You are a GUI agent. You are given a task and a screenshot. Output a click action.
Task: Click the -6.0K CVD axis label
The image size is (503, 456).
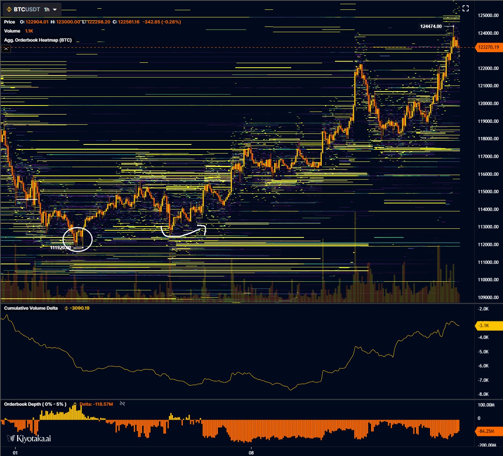[x=483, y=366]
